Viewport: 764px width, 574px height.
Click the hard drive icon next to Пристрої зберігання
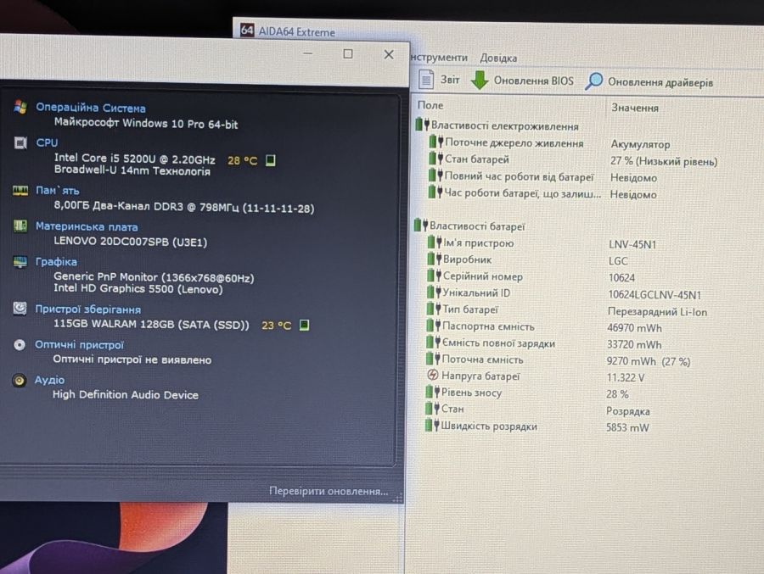click(20, 309)
